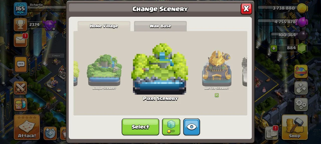This screenshot has width=321, height=144.
Task: Choose the Jungle Scenery thumbnail
Action: click(x=104, y=71)
